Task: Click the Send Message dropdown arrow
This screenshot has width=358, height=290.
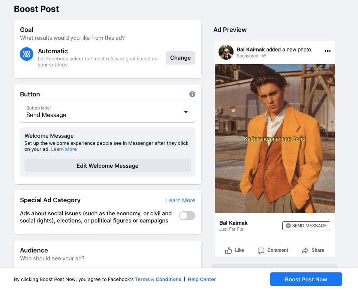Action: pyautogui.click(x=186, y=112)
